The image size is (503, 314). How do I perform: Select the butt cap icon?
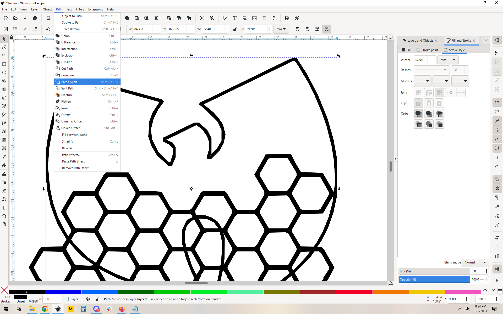click(x=418, y=103)
